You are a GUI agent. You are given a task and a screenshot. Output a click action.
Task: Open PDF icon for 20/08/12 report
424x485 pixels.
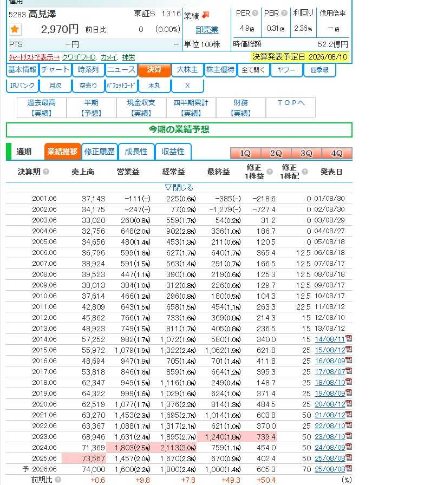pyautogui.click(x=349, y=403)
